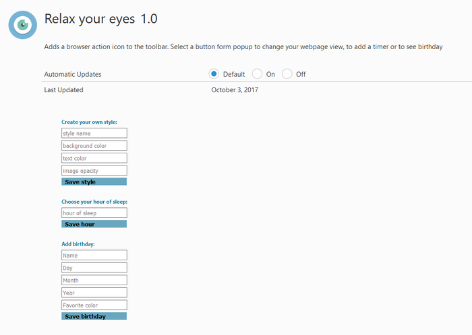472x335 pixels.
Task: Select Default for Automatic Updates
Action: click(x=214, y=74)
